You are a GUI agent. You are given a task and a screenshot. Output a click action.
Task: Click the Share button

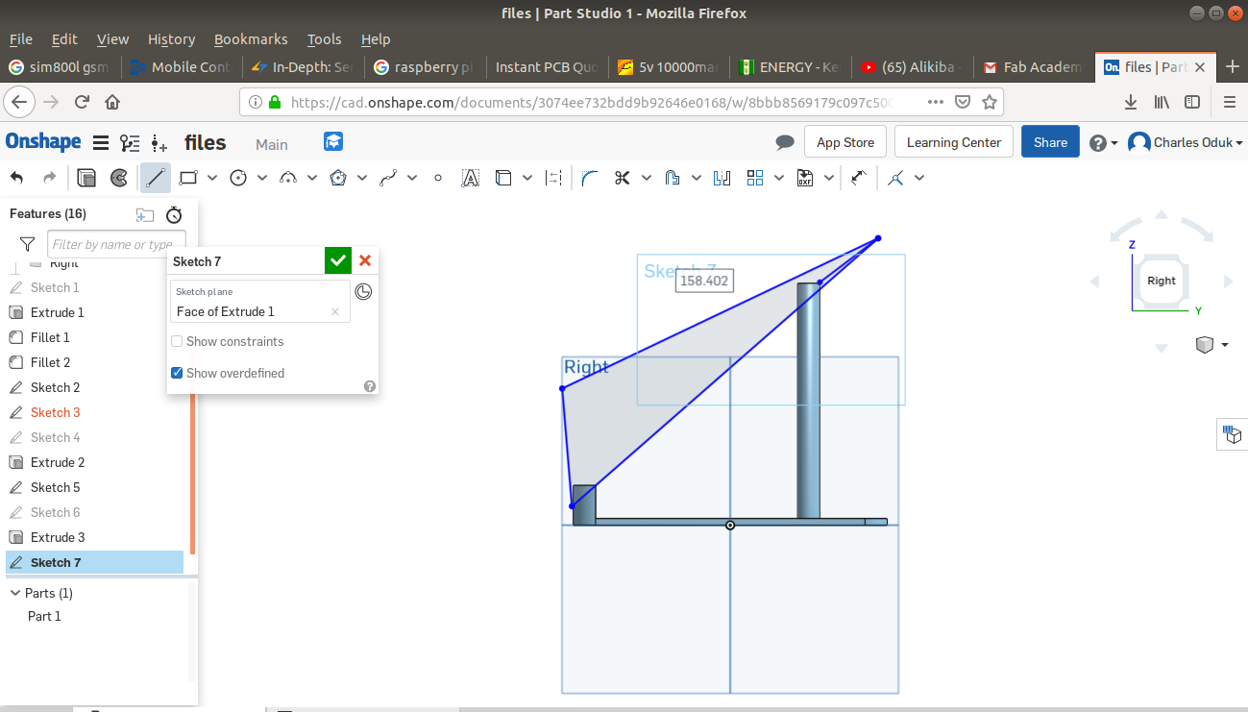pos(1049,142)
